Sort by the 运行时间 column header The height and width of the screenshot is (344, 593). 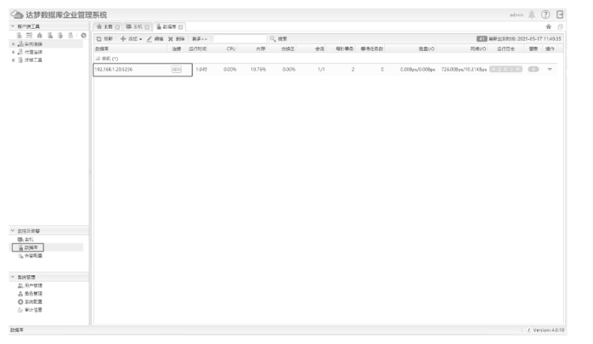coord(197,48)
